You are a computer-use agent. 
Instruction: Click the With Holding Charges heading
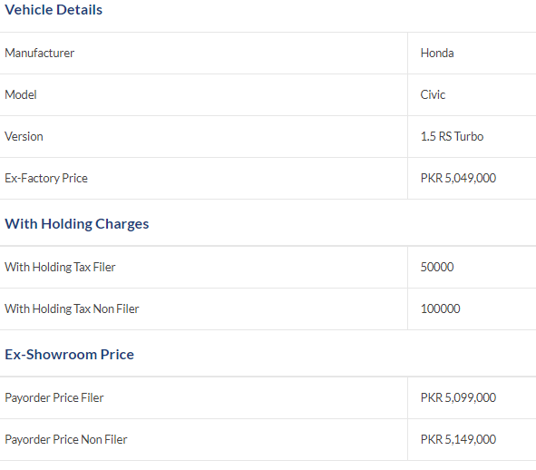coord(76,224)
